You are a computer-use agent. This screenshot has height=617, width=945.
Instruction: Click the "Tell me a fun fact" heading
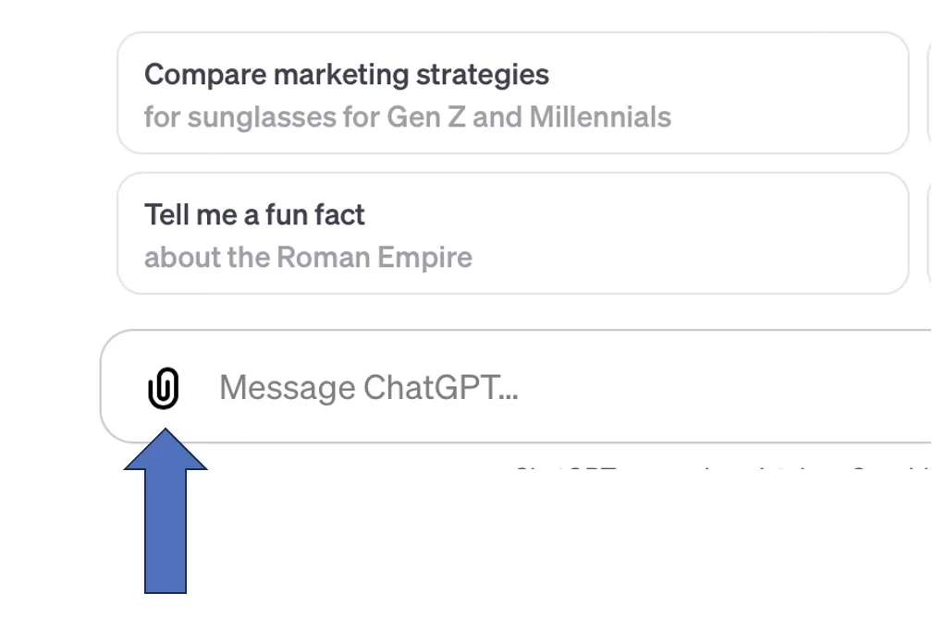click(254, 214)
